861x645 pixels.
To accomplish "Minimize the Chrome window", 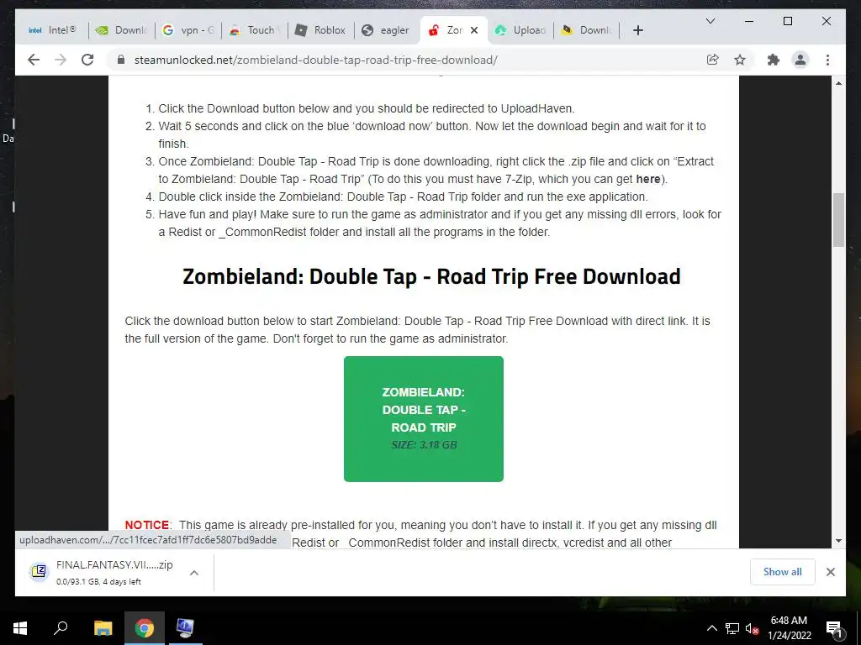I will click(x=748, y=21).
